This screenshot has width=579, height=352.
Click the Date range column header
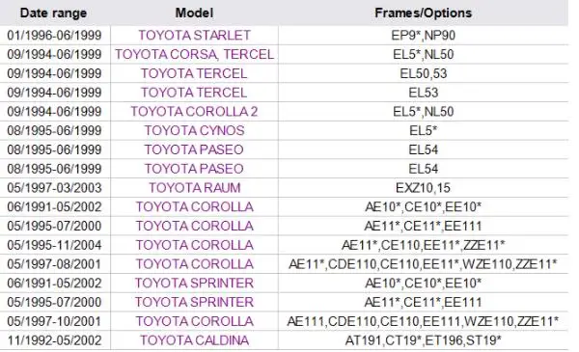pyautogui.click(x=53, y=14)
